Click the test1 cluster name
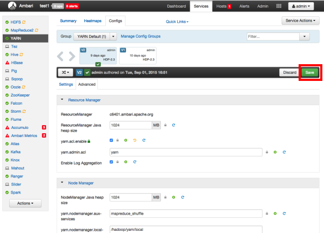324x233 pixels. click(x=44, y=6)
